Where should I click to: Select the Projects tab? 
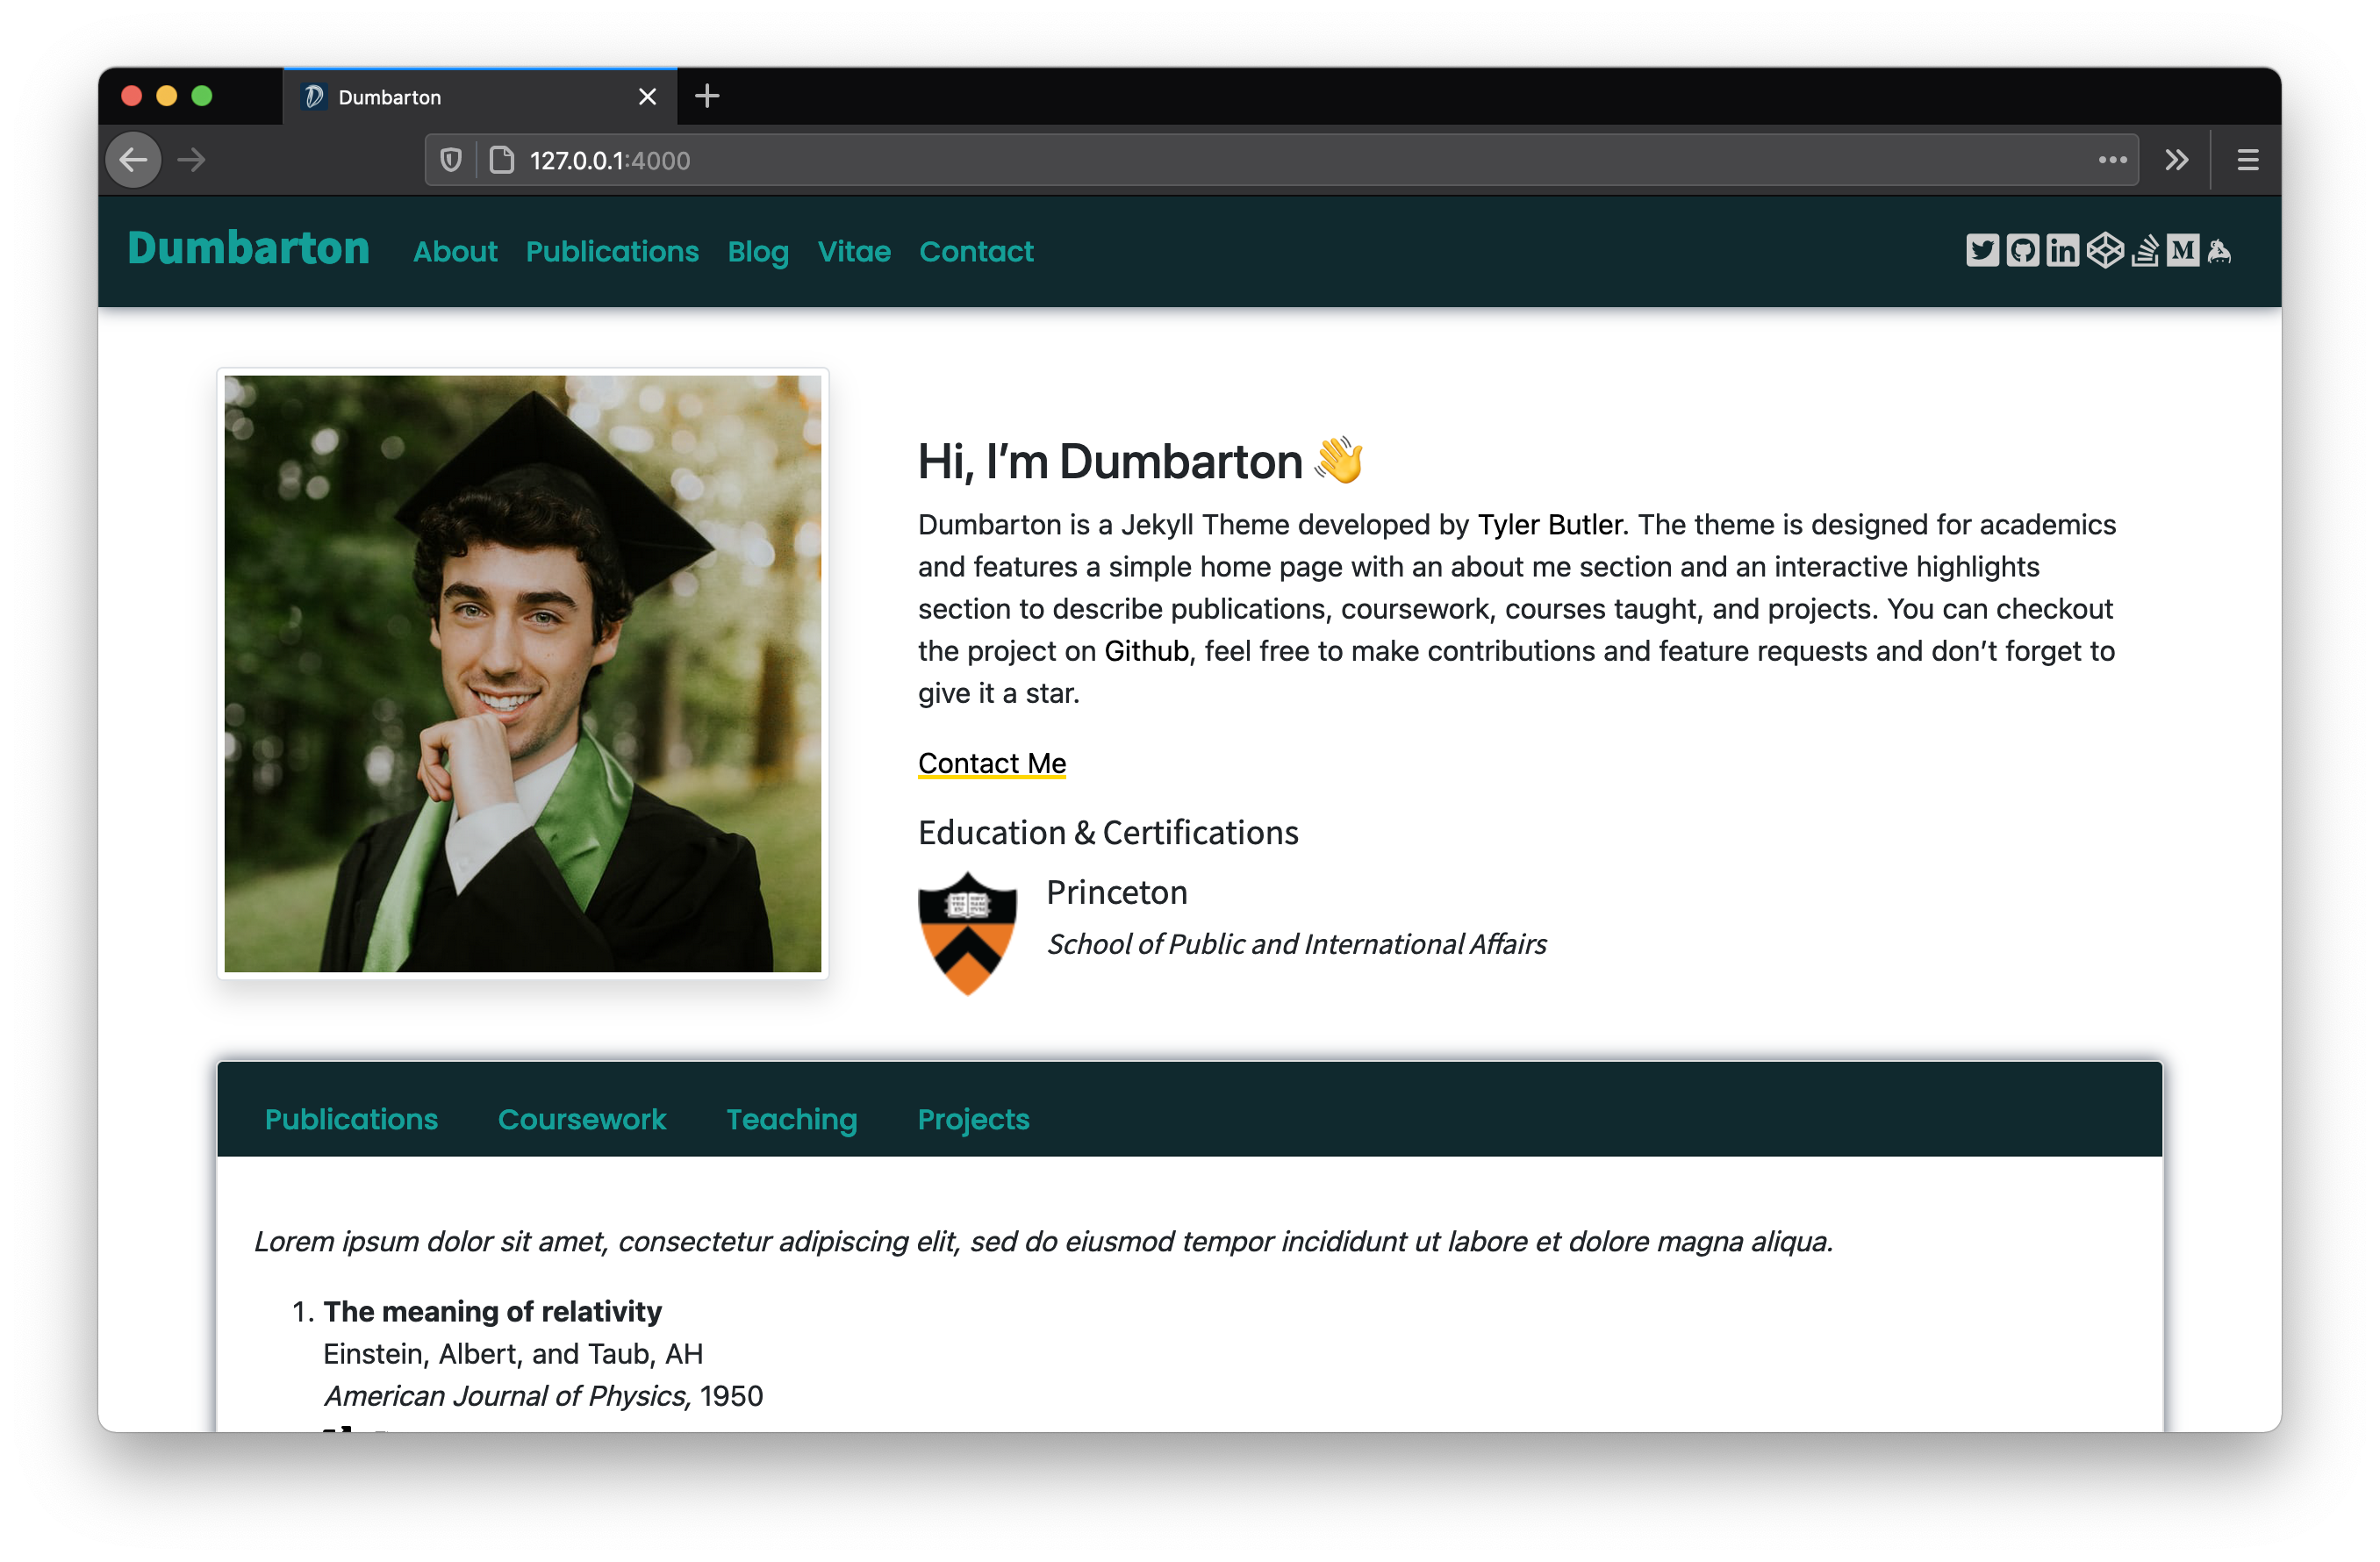tap(973, 1119)
